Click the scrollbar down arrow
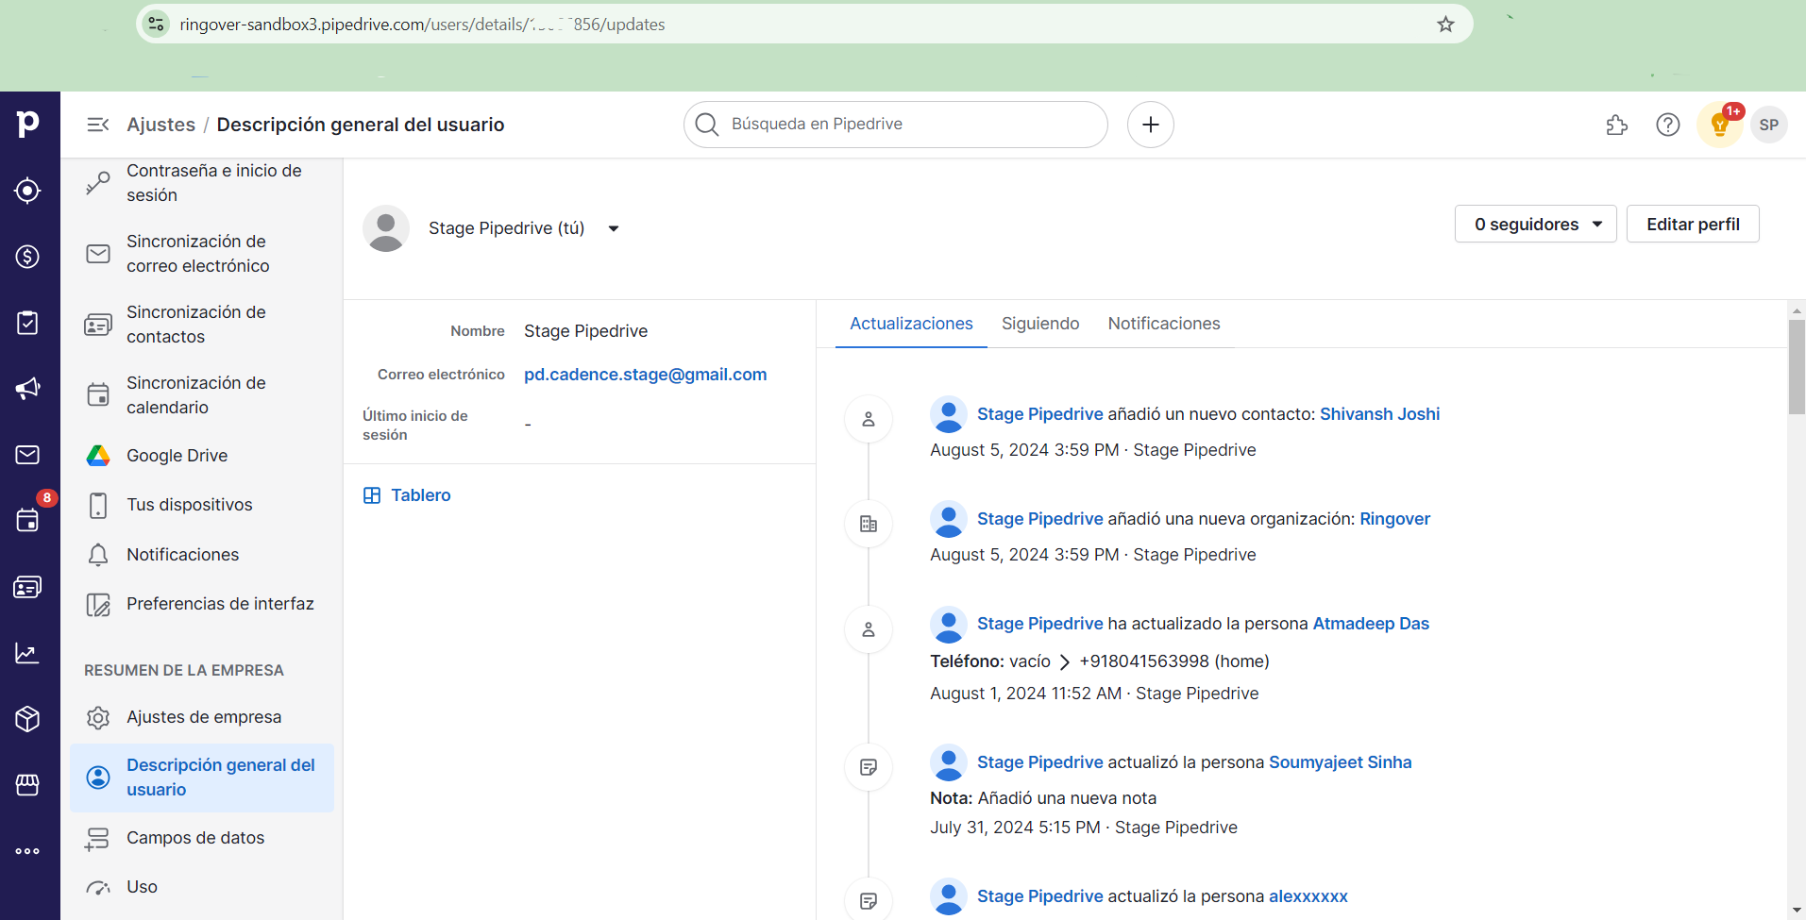1806x920 pixels. (1797, 911)
